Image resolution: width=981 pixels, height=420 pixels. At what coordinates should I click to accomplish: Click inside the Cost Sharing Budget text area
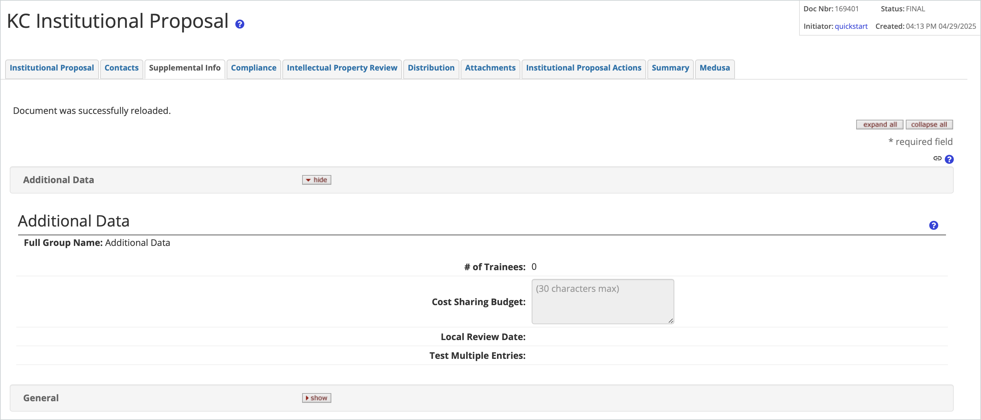coord(602,302)
